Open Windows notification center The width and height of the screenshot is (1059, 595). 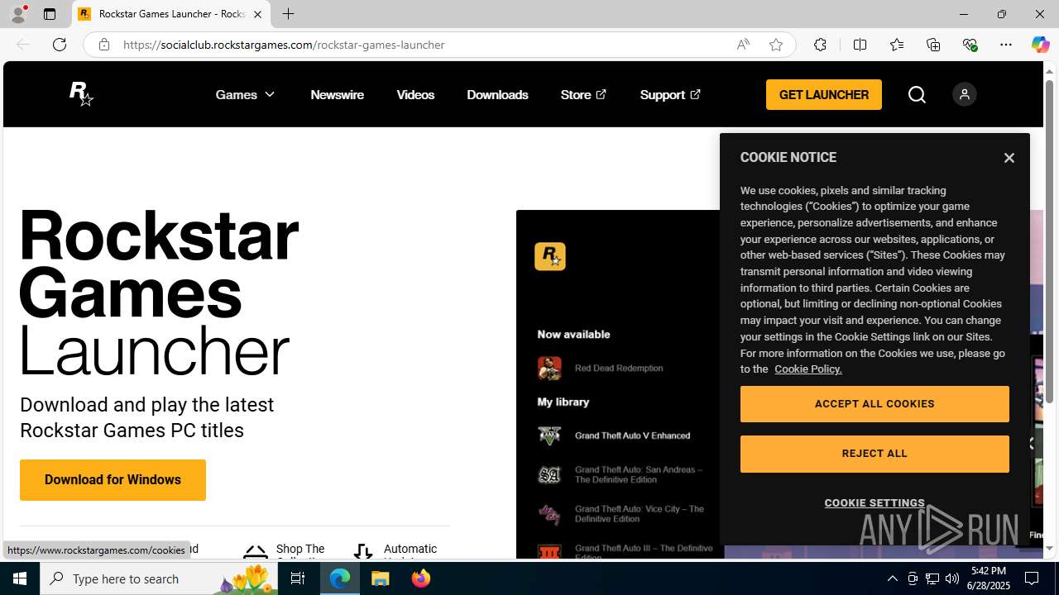click(x=1033, y=578)
